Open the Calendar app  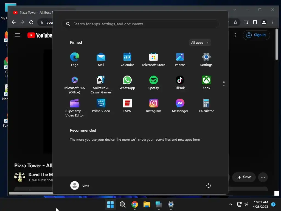click(127, 60)
